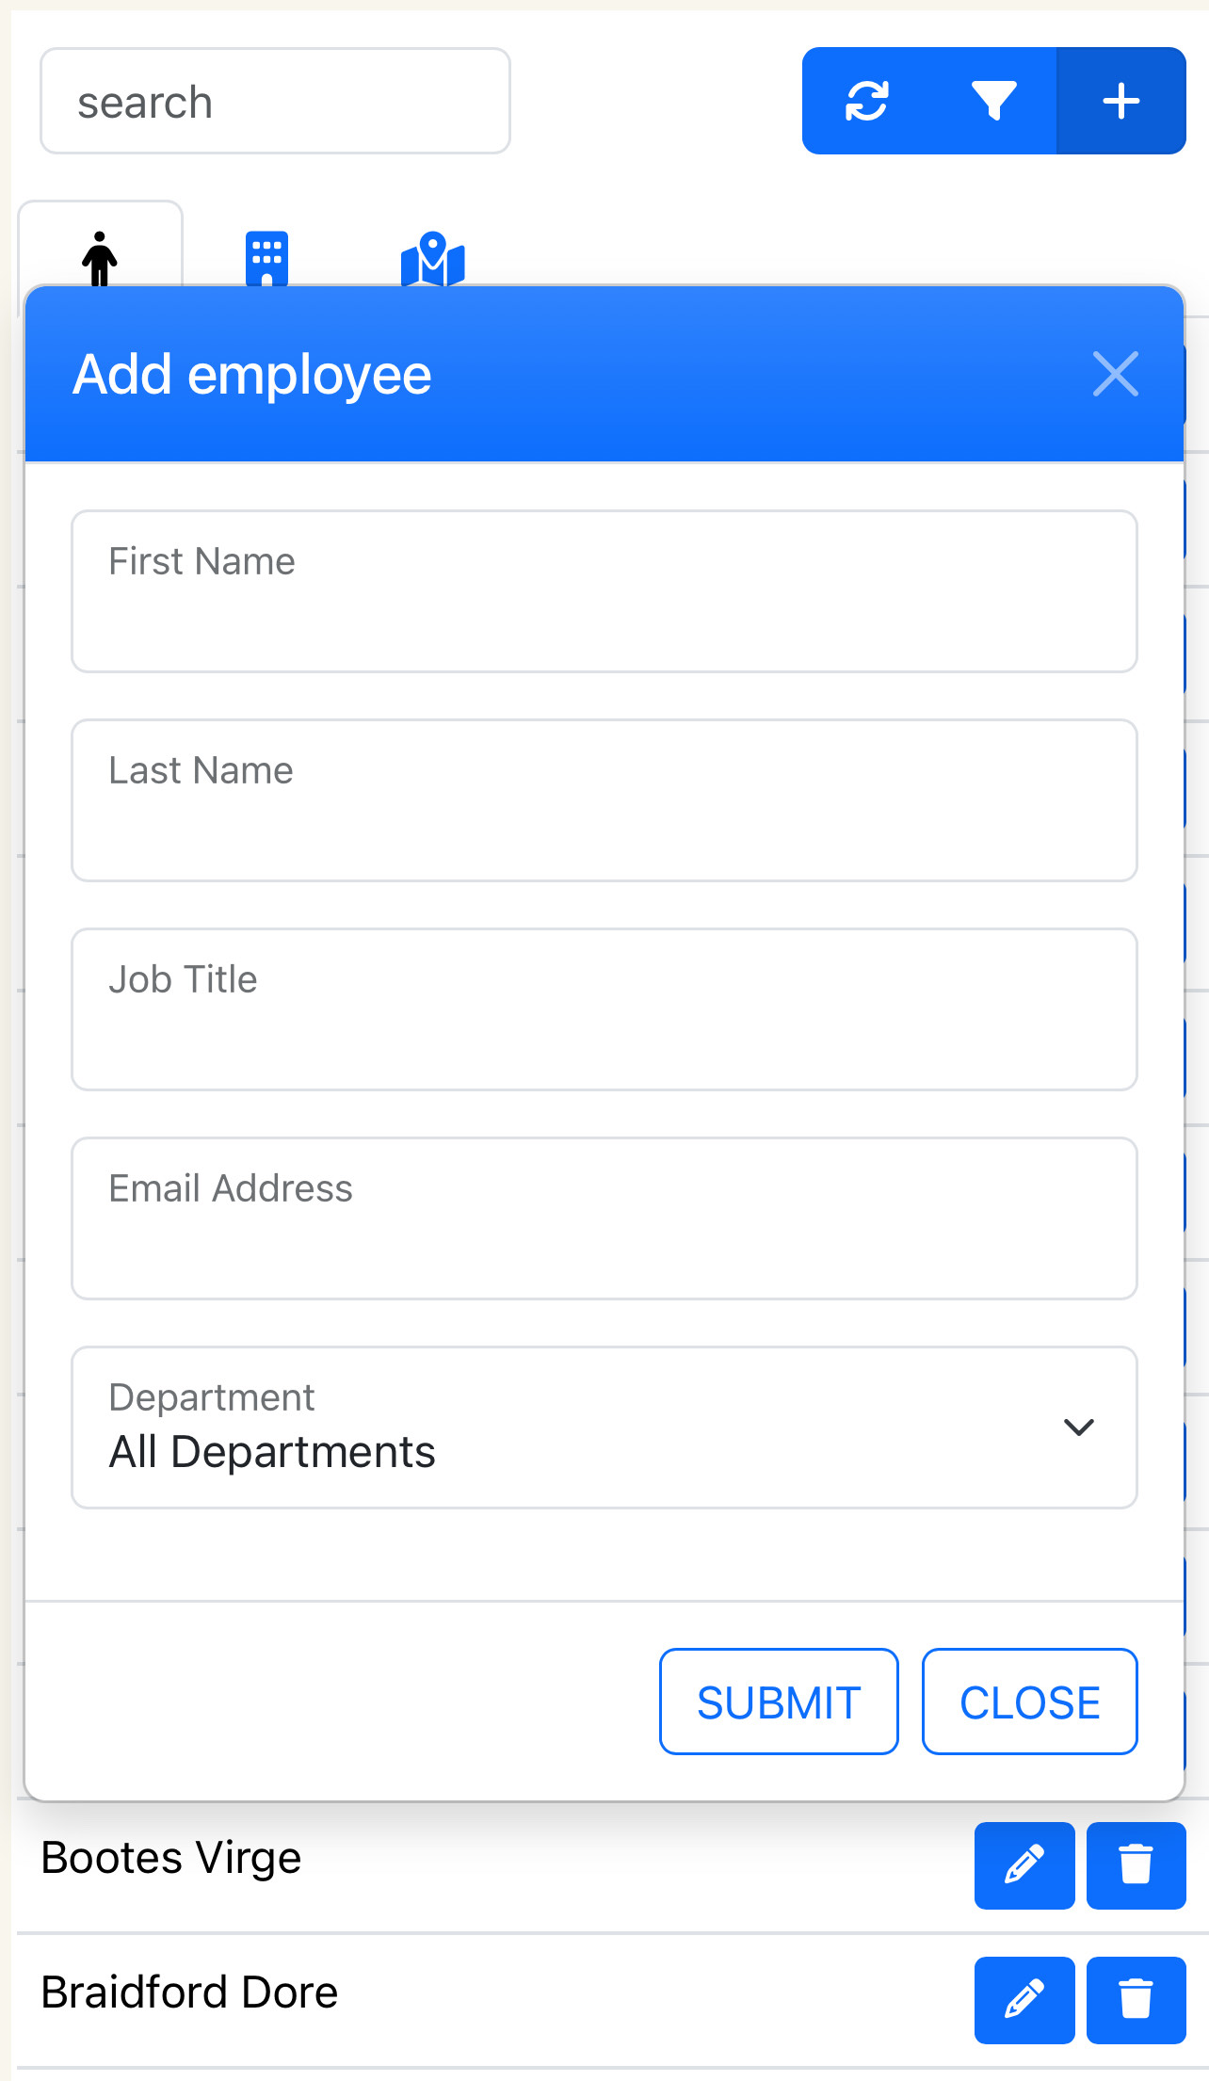The image size is (1209, 2081).
Task: Click the search box
Action: point(275,102)
